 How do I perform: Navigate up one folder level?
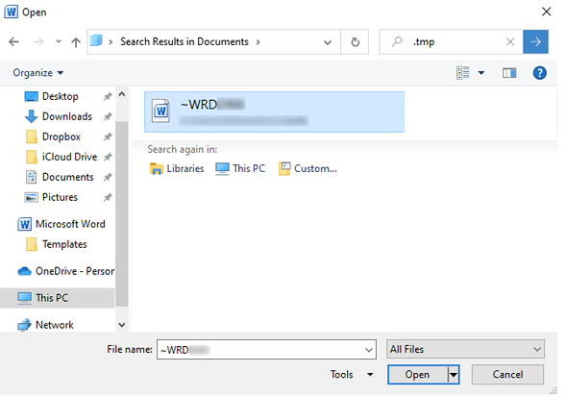(76, 42)
